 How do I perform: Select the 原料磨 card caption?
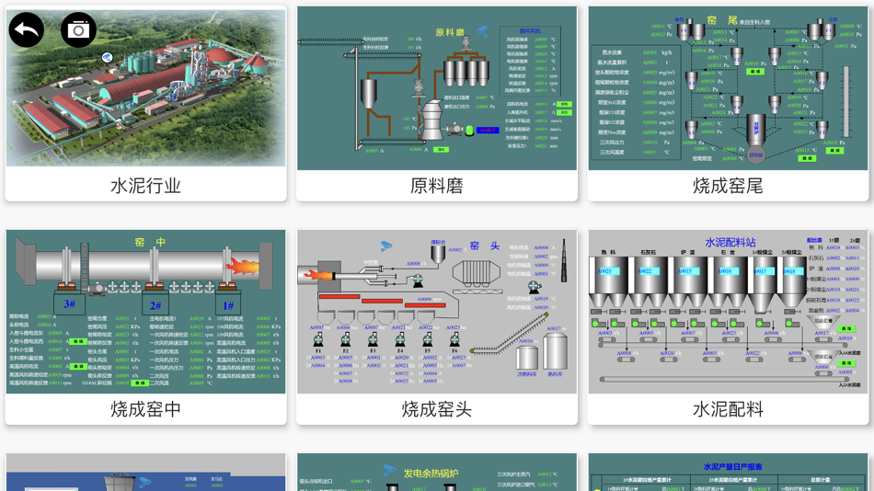[x=437, y=186]
